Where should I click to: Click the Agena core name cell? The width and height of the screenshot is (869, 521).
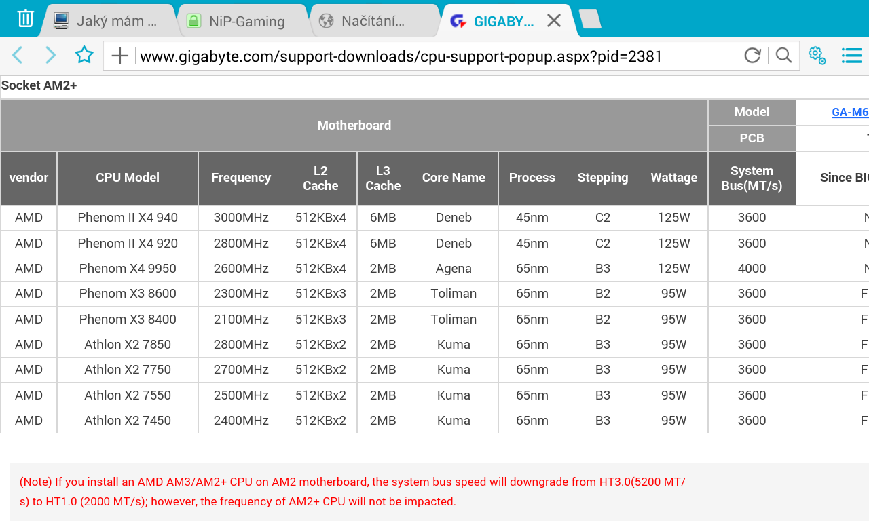pyautogui.click(x=454, y=269)
